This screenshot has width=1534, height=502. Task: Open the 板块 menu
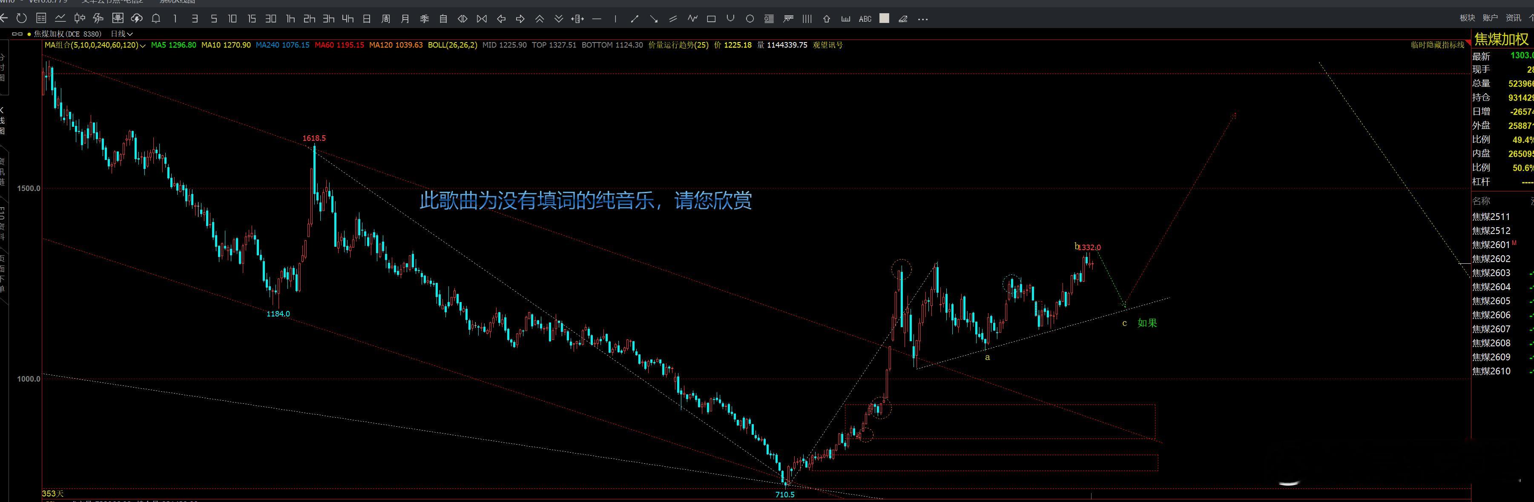[x=1466, y=18]
